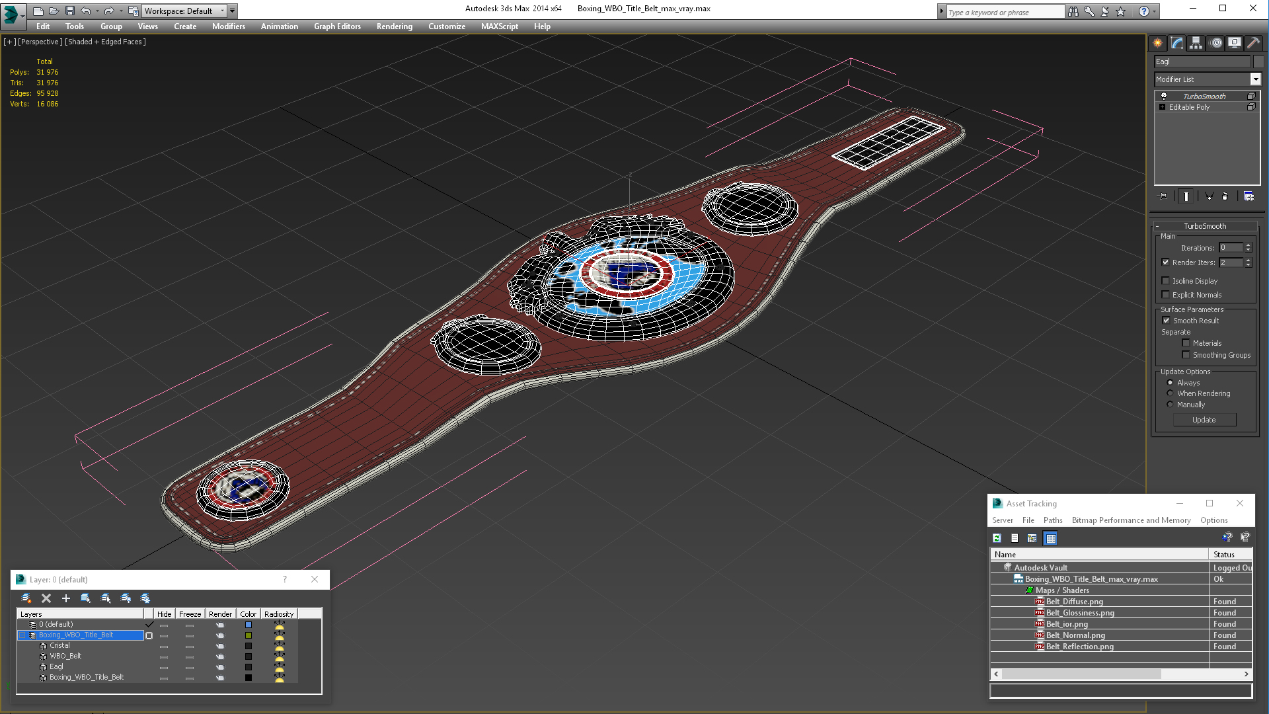Change color swatch of 0 (default) layer
Screen dimensions: 1269x714
coord(249,625)
